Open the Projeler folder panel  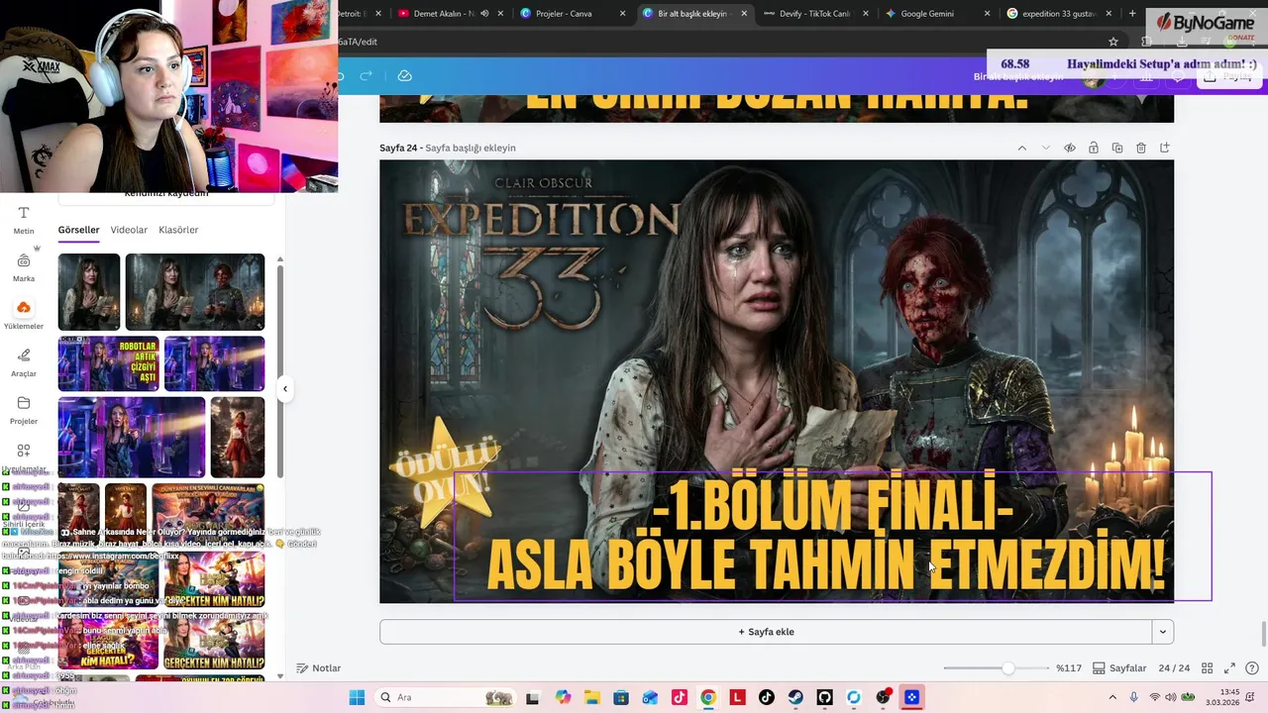[x=24, y=410]
